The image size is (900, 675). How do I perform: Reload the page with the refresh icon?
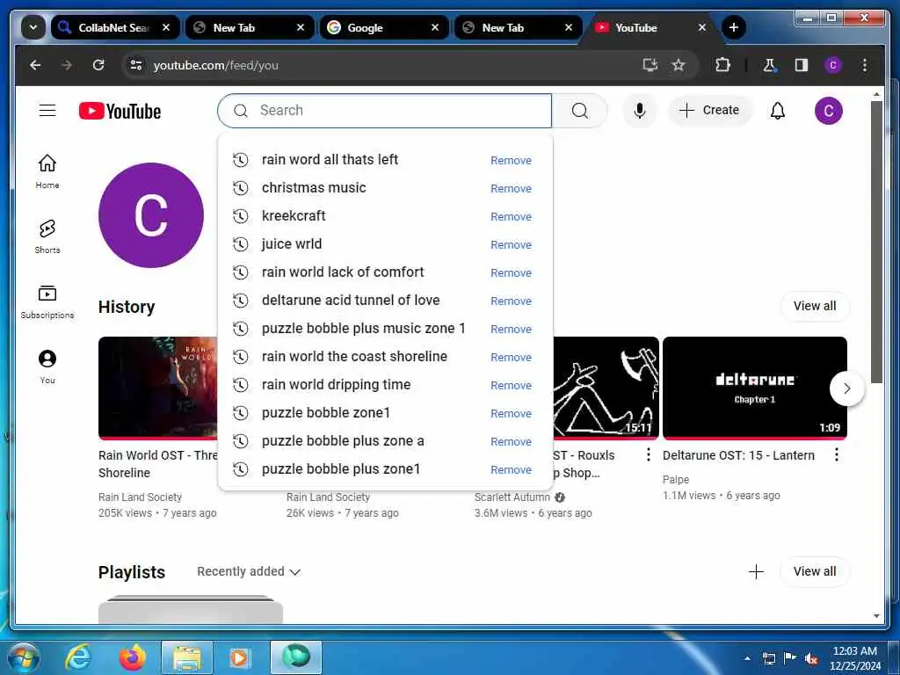[x=98, y=65]
